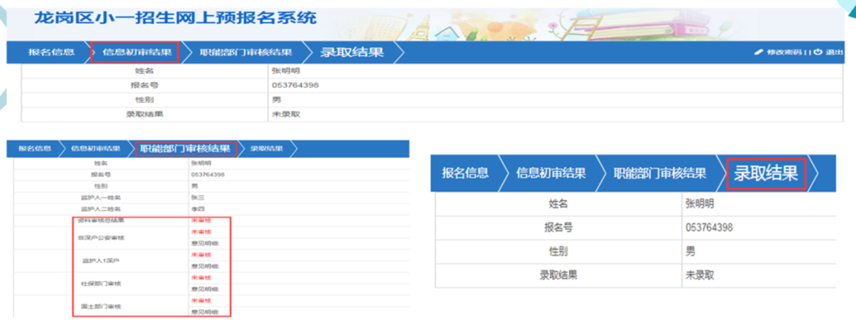This screenshot has width=856, height=335.
Task: Click 监护人二姓名 label
Action: 101,209
